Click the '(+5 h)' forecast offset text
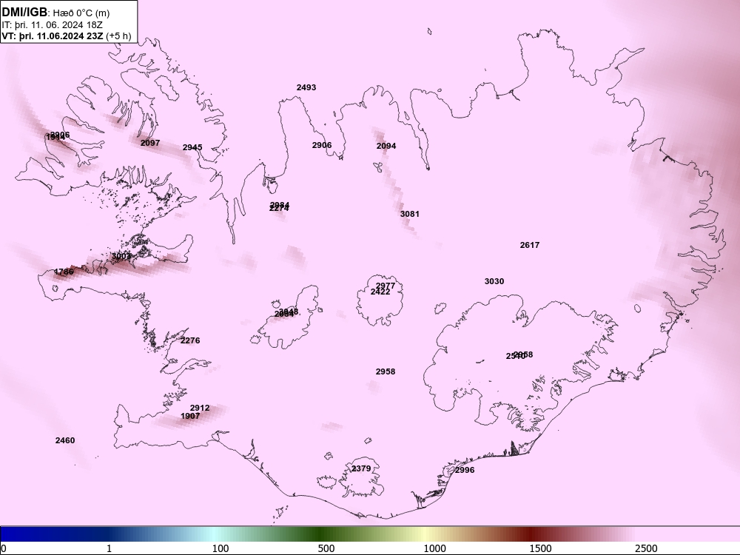The width and height of the screenshot is (740, 555). pos(118,36)
